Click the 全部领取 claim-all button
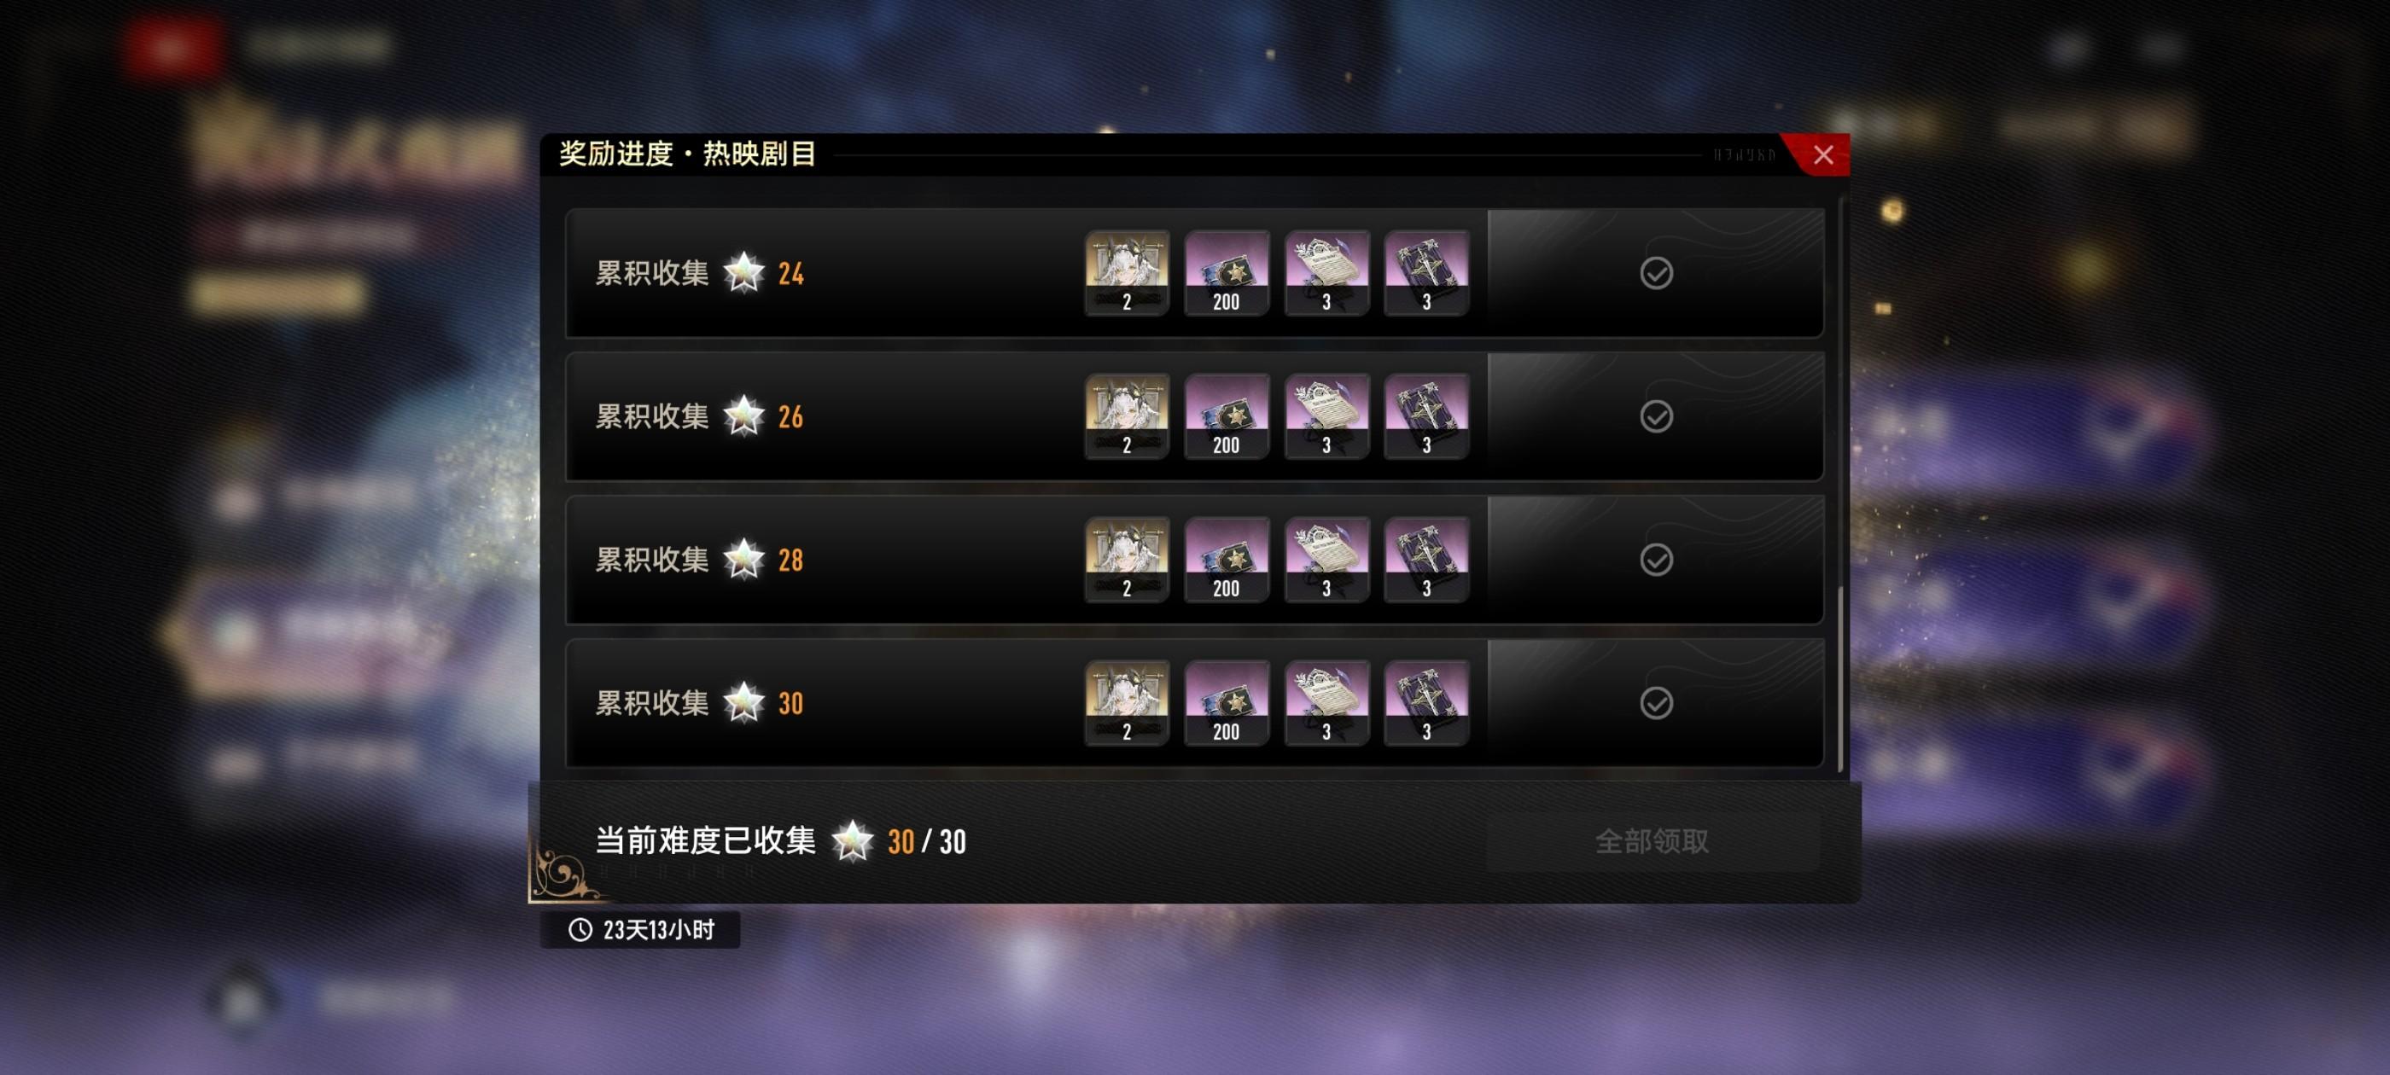Viewport: 2390px width, 1075px height. point(1653,841)
